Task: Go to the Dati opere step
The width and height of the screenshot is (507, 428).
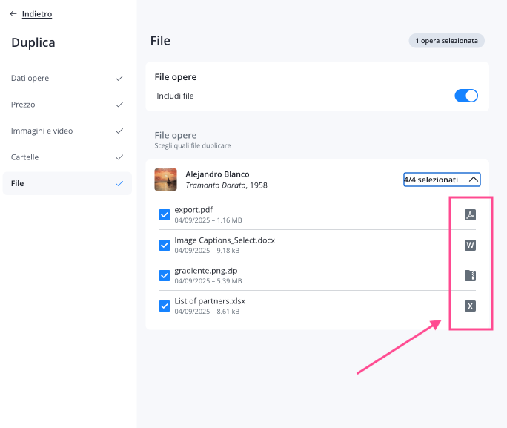Action: pyautogui.click(x=30, y=78)
